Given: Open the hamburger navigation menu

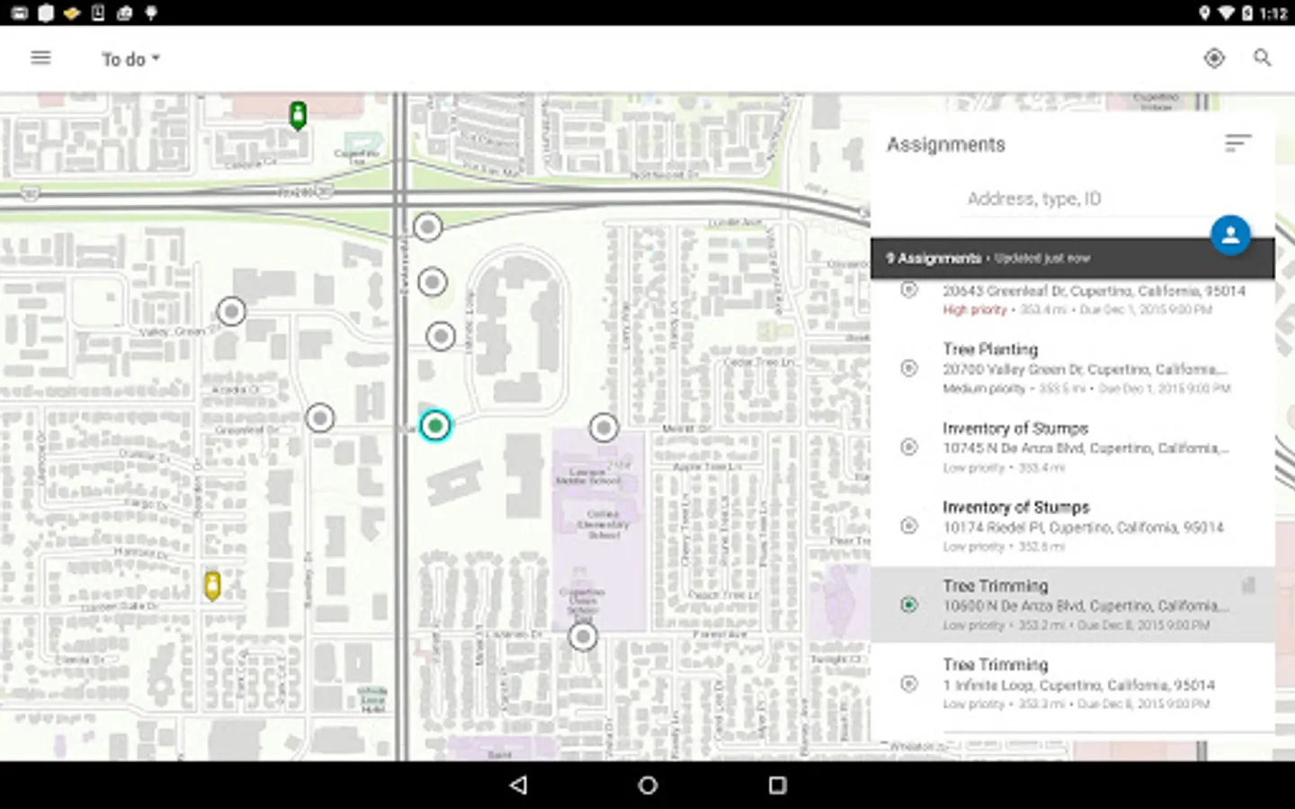Looking at the screenshot, I should [x=40, y=58].
